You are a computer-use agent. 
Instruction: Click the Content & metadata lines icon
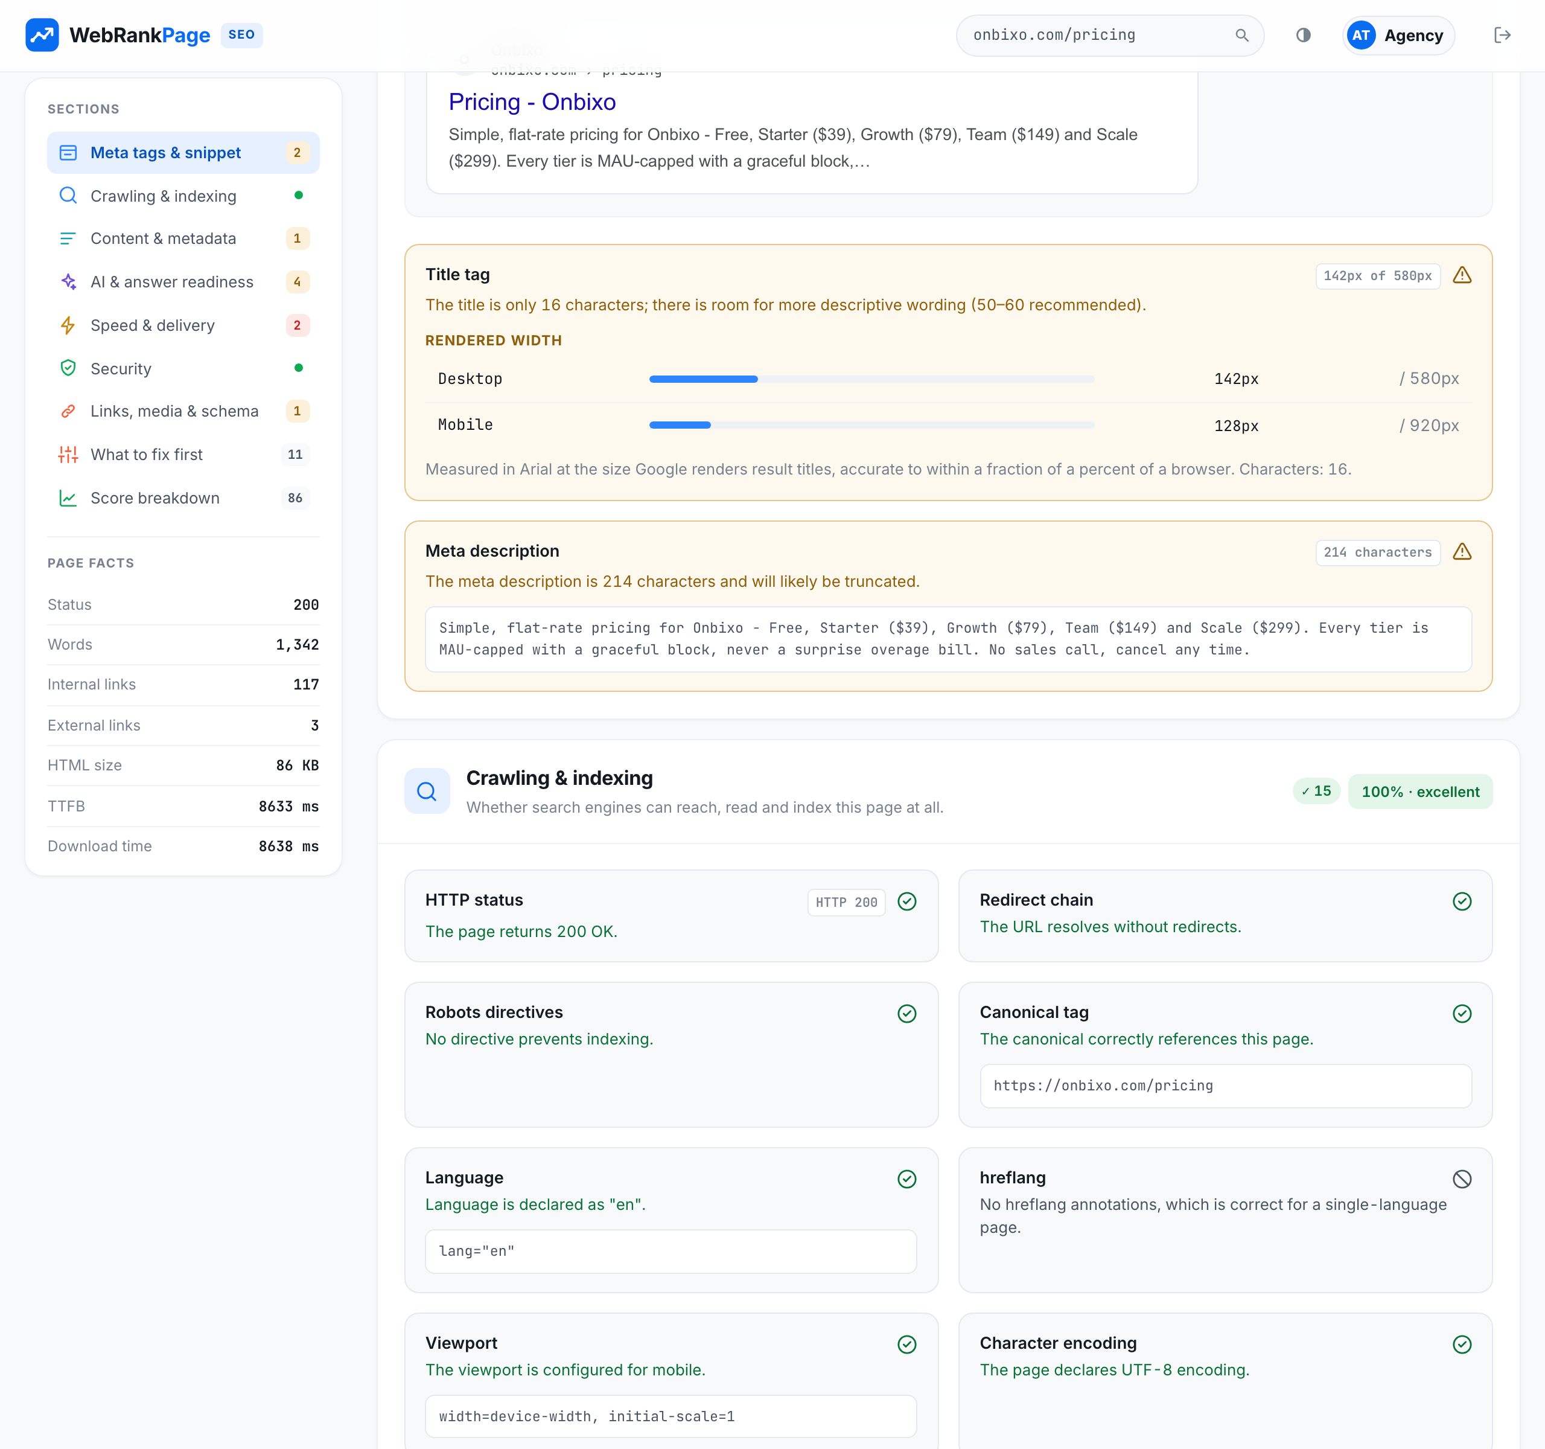point(68,238)
